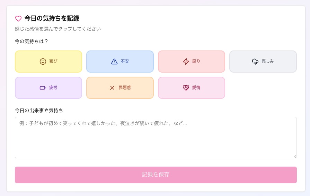The height and width of the screenshot is (196, 310).
Task: Choose the 怒り emotion label
Action: 196,62
